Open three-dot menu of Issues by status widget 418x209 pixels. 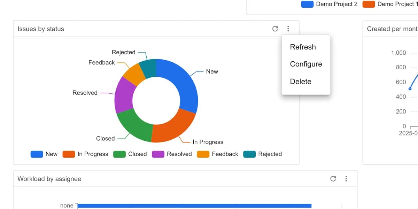pos(288,29)
